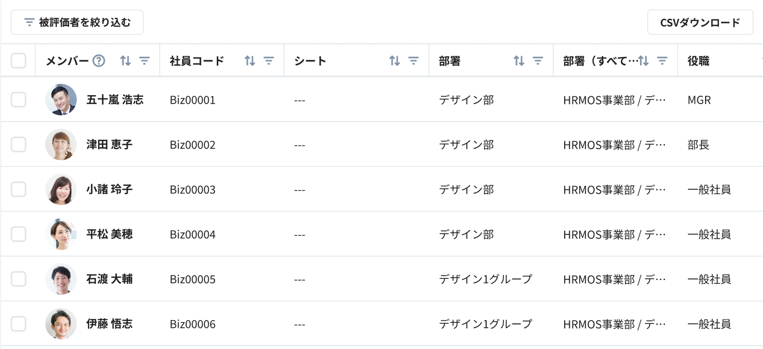The width and height of the screenshot is (763, 349).
Task: Open filter for メンバー column
Action: coord(144,61)
